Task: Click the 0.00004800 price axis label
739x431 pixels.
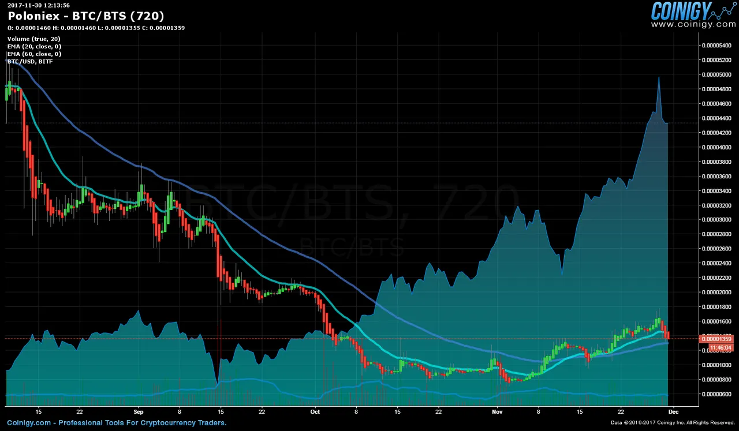Action: [x=716, y=89]
